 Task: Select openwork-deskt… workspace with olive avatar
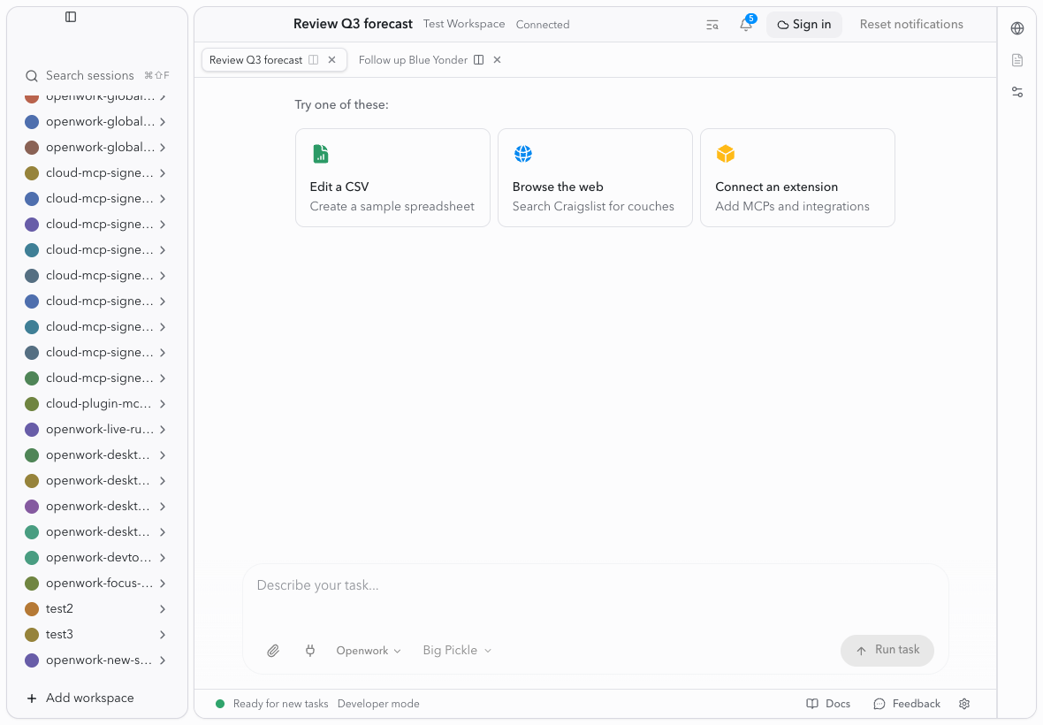coord(95,480)
